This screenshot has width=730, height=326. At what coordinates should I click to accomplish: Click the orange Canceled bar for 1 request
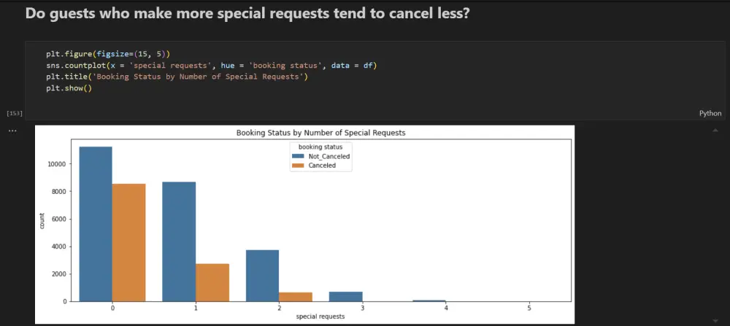pyautogui.click(x=212, y=282)
